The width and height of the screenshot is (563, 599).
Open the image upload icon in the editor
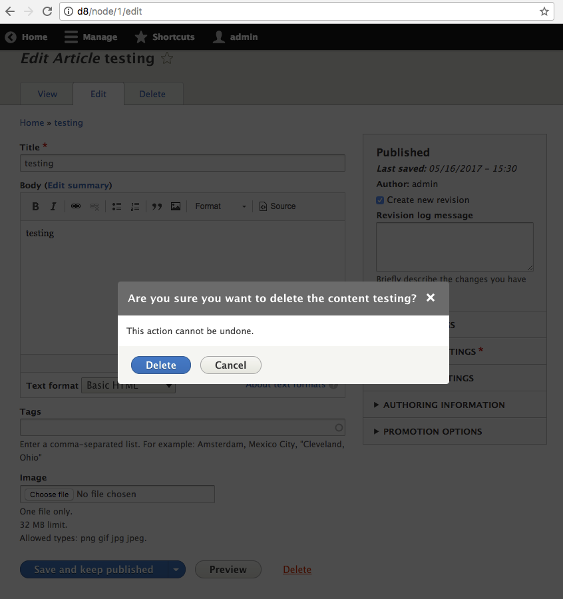[x=175, y=206]
